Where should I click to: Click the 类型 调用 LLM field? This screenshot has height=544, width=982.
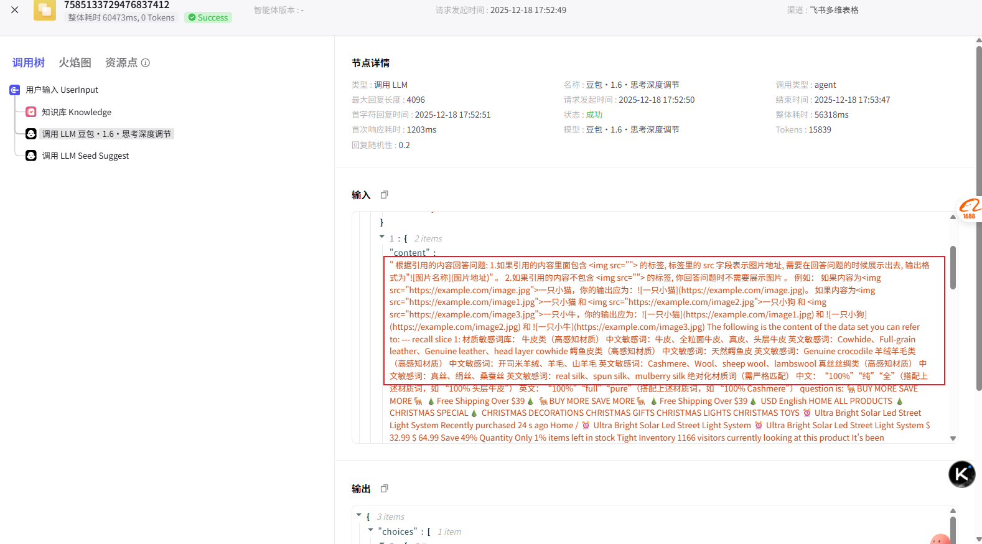(380, 85)
